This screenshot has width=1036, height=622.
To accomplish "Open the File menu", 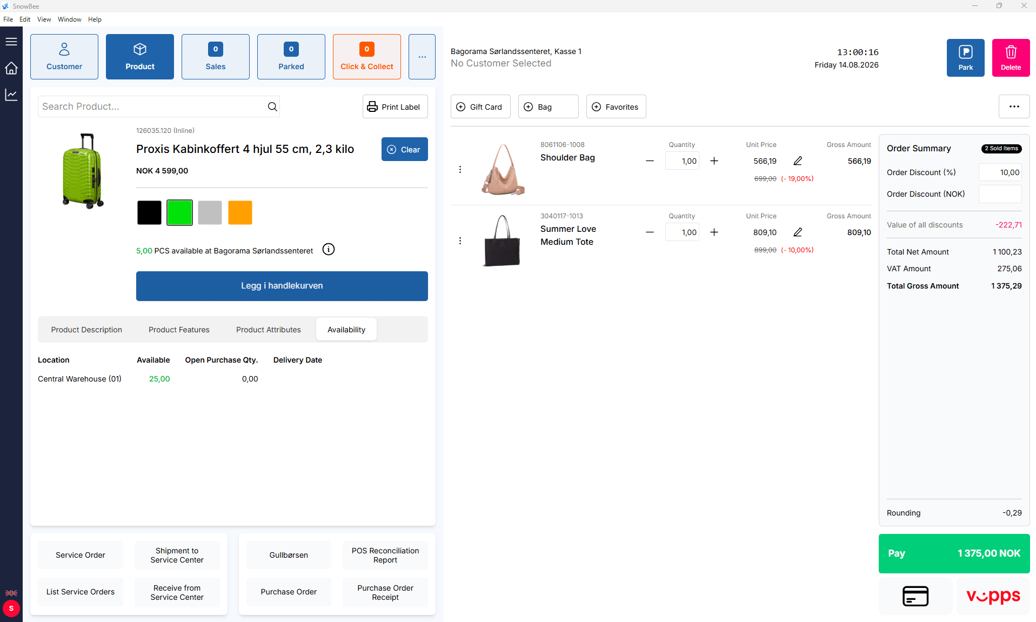I will [8, 19].
